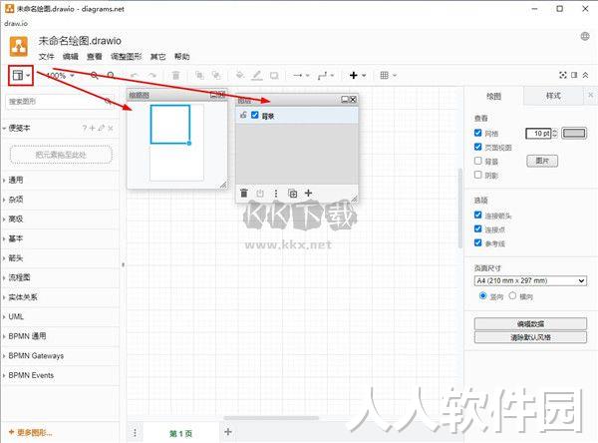Click the redo arrow in toolbar
Viewport: 598px width, 443px height.
click(152, 75)
